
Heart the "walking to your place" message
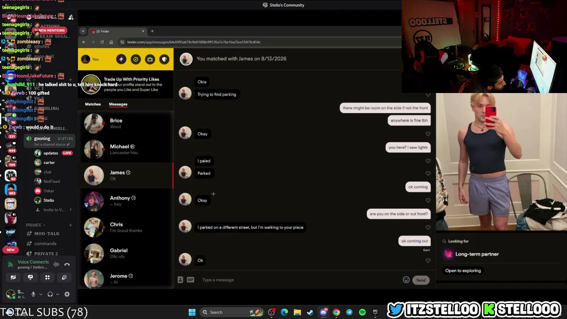(x=428, y=227)
